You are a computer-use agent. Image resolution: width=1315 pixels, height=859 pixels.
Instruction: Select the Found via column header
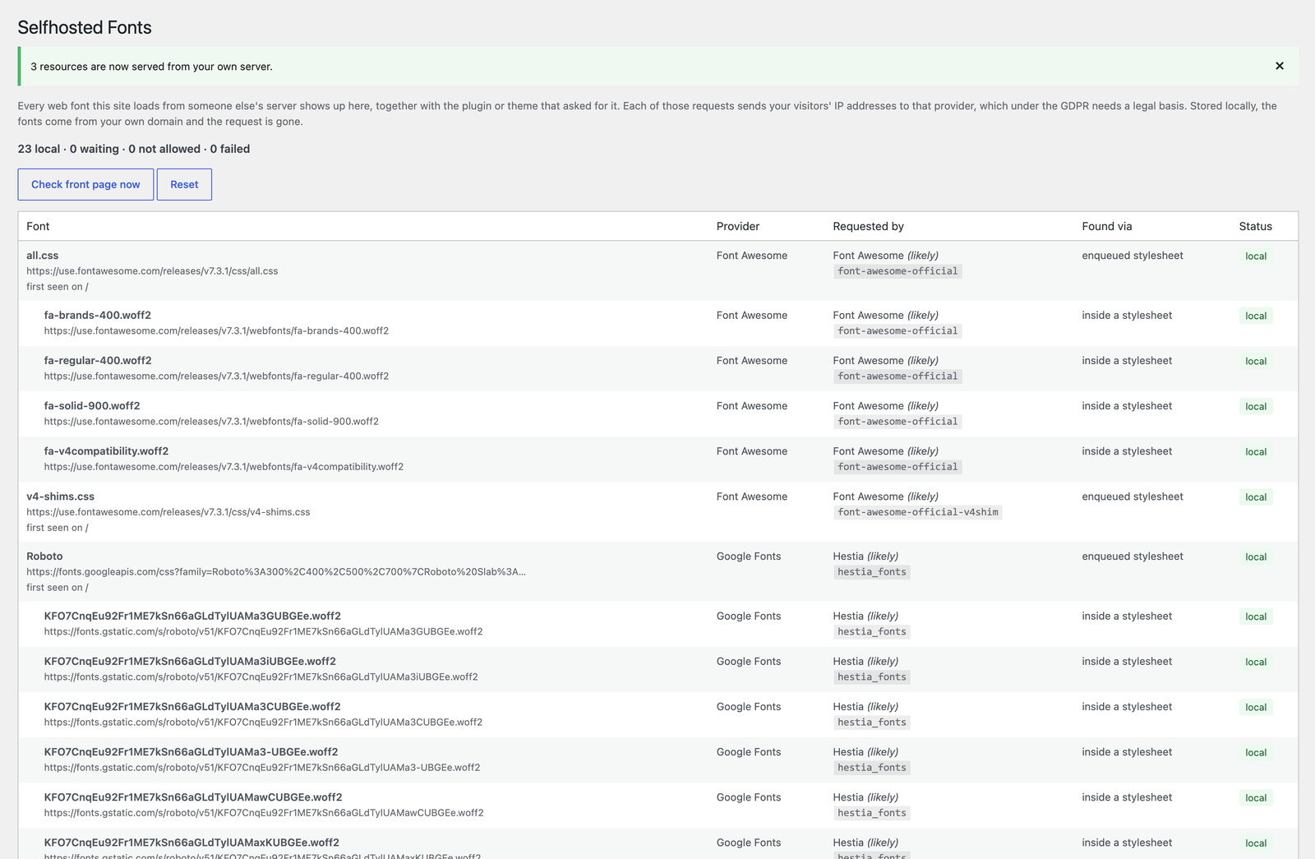[1107, 226]
